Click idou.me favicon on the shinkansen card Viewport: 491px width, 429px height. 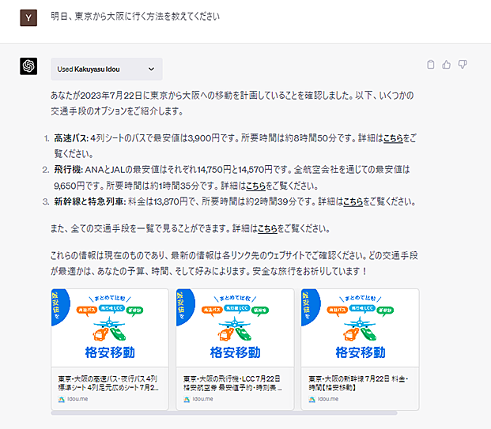(312, 399)
